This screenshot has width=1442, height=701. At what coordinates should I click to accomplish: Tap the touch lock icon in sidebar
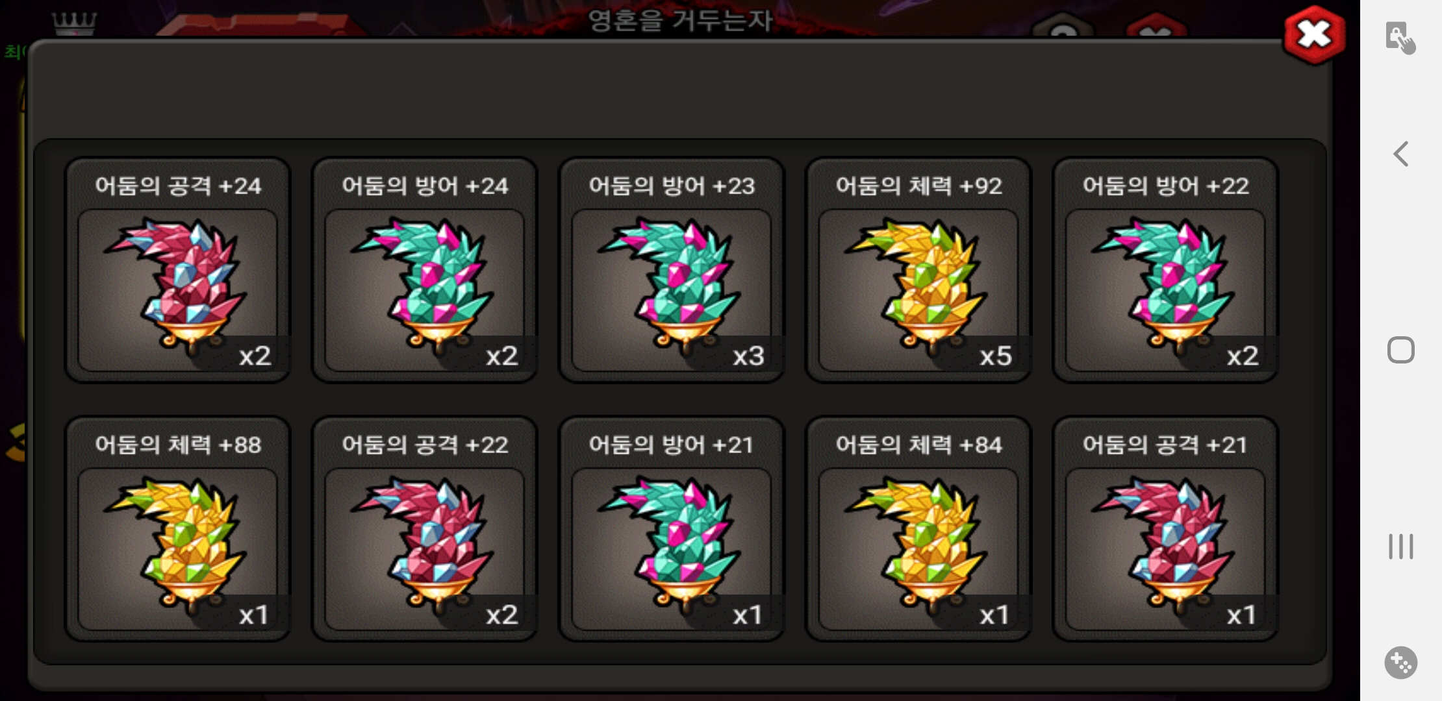1400,37
